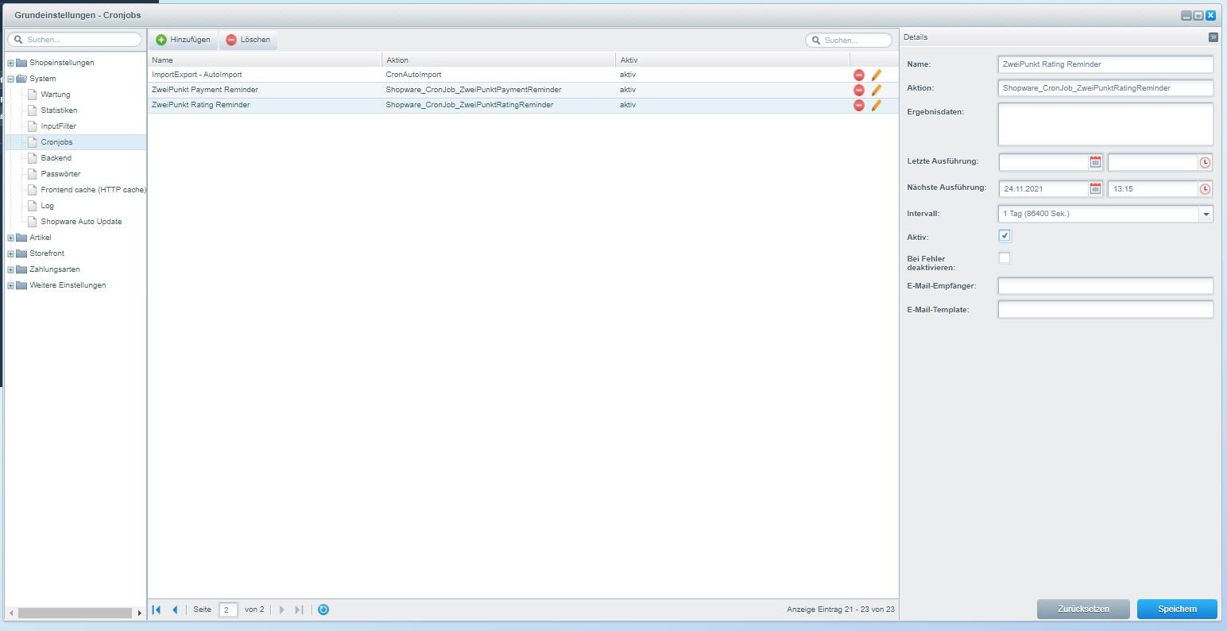Image resolution: width=1227 pixels, height=631 pixels.
Task: Expand the Zahlungsarten folder
Action: coord(10,269)
